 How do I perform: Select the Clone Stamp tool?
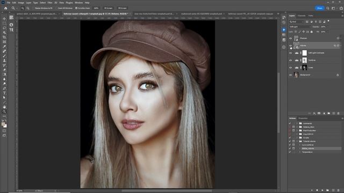[4, 61]
